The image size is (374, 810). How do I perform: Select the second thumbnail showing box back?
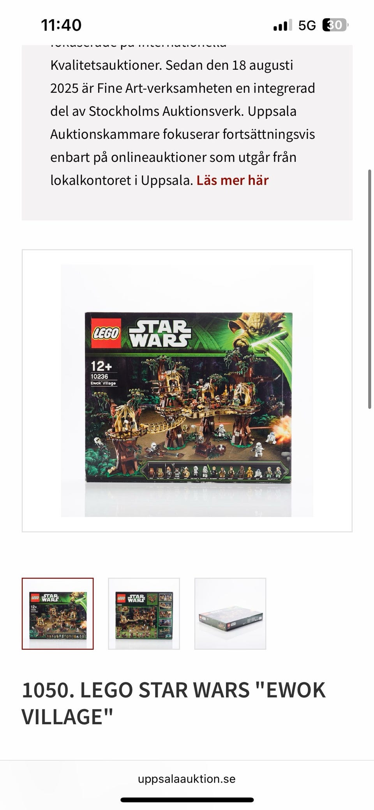tap(144, 614)
